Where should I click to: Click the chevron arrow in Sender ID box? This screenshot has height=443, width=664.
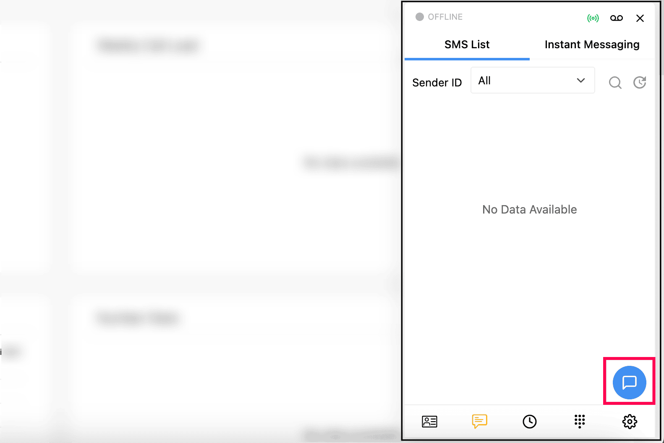coord(580,80)
